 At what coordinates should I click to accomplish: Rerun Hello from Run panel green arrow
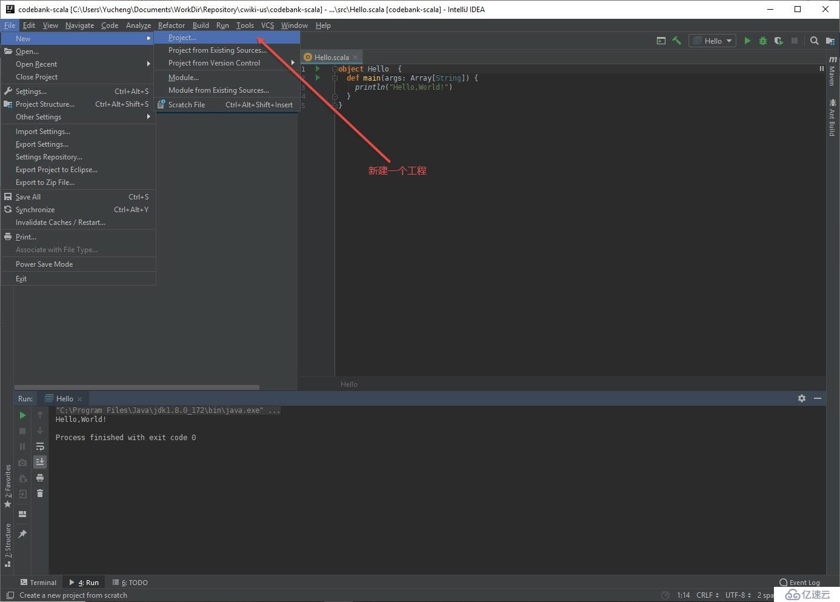point(22,415)
